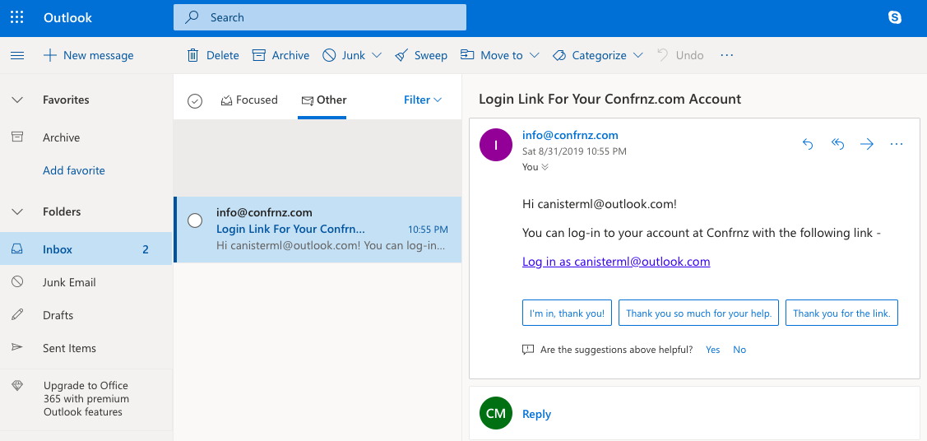Click the sender avatar with letter I

coord(495,145)
